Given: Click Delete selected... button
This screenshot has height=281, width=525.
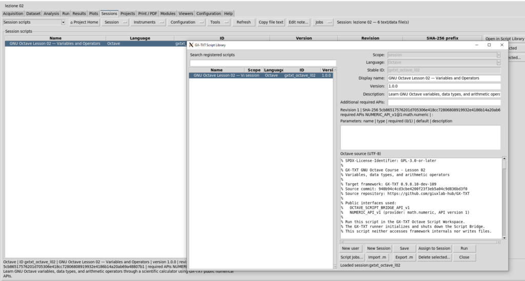Looking at the screenshot, I should click(434, 257).
